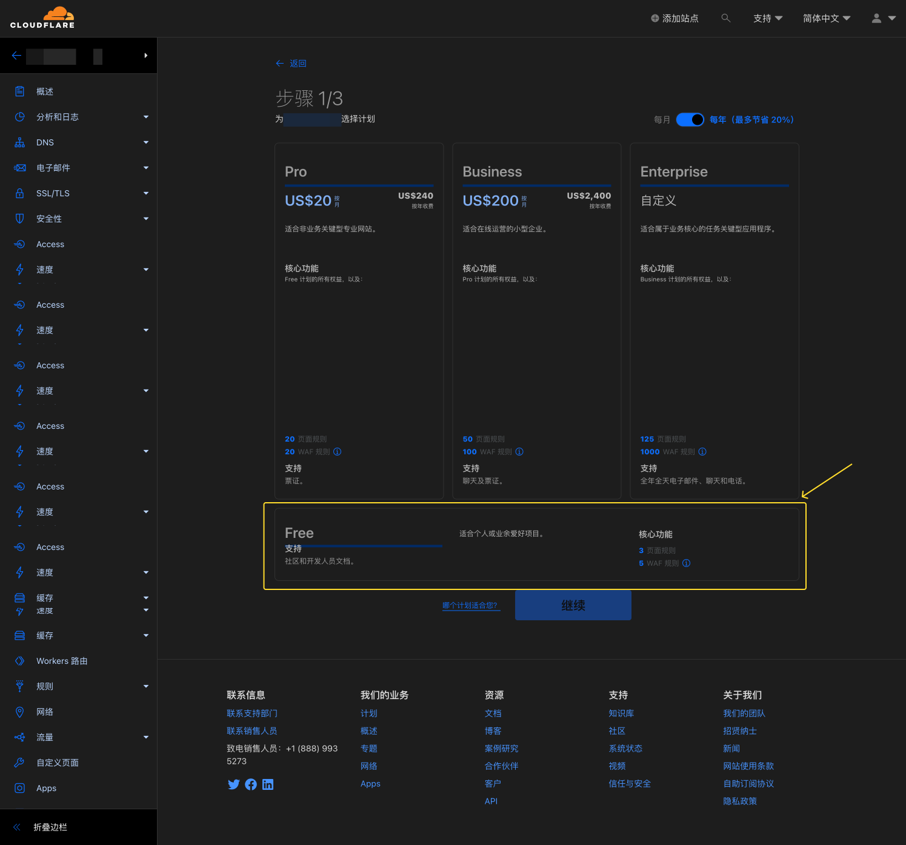
Task: Click 每年（最多节省 20%）label
Action: click(751, 120)
